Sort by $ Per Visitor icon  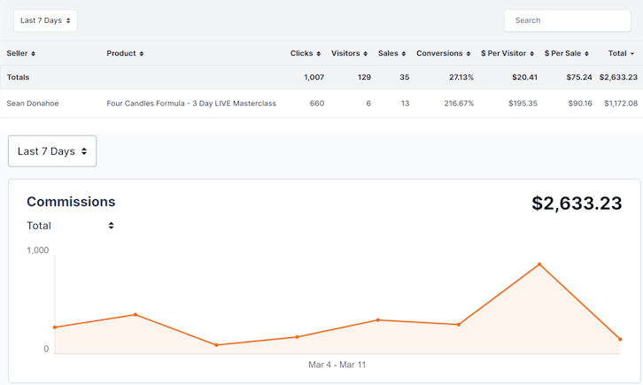click(534, 54)
